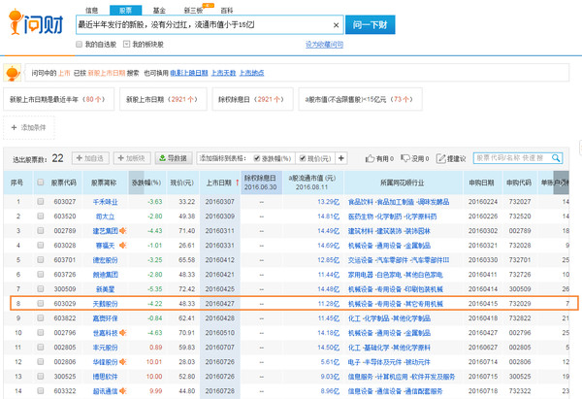Viewport: 582px width, 399px height.
Task: Click the speaker icon beside 超讯通信
Action: coord(123,391)
